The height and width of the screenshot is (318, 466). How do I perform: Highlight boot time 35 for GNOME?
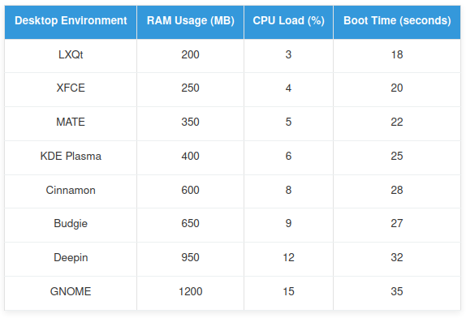coord(397,291)
